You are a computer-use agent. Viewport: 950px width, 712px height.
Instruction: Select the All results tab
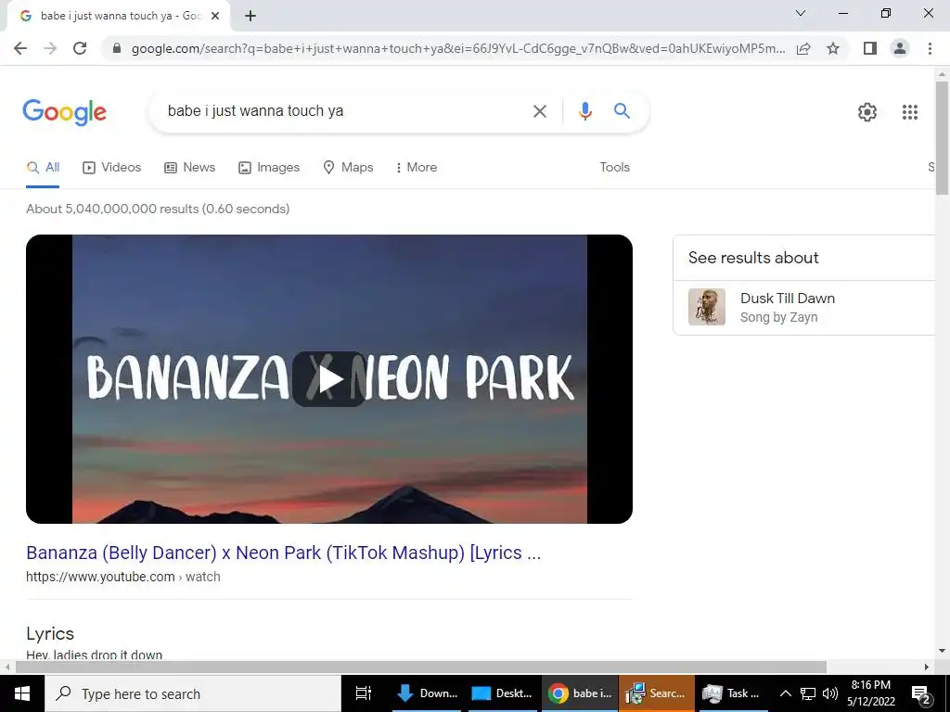43,168
